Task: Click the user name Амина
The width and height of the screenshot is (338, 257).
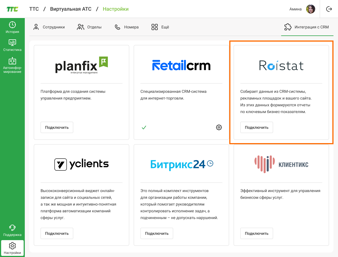Action: point(295,9)
